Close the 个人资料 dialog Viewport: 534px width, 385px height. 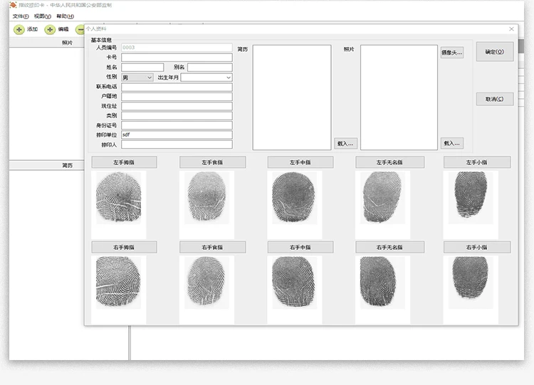tap(511, 29)
